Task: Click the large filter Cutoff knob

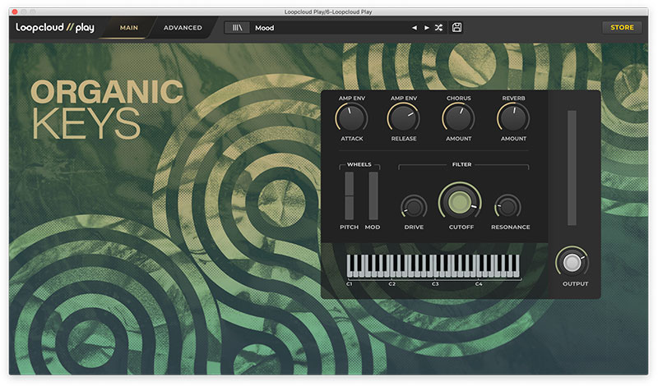Action: pyautogui.click(x=461, y=202)
